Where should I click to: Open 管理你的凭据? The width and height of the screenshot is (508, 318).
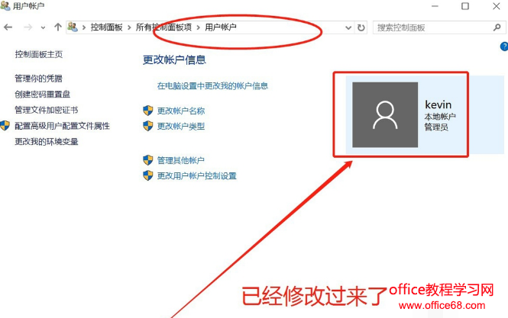pyautogui.click(x=38, y=79)
